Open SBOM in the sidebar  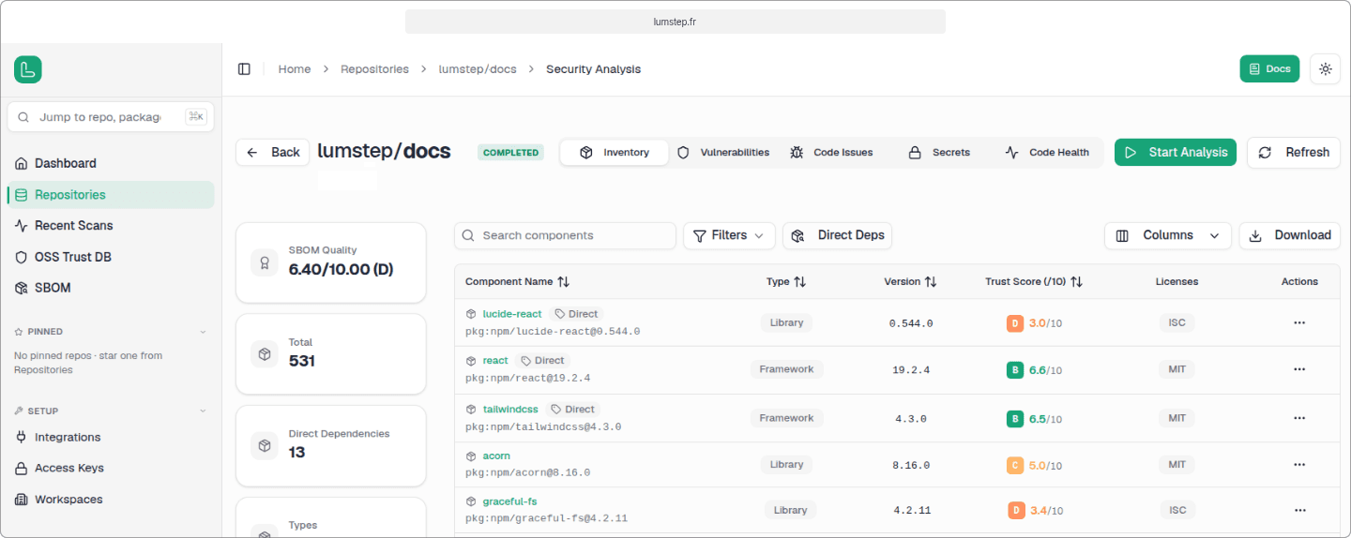tap(111, 288)
